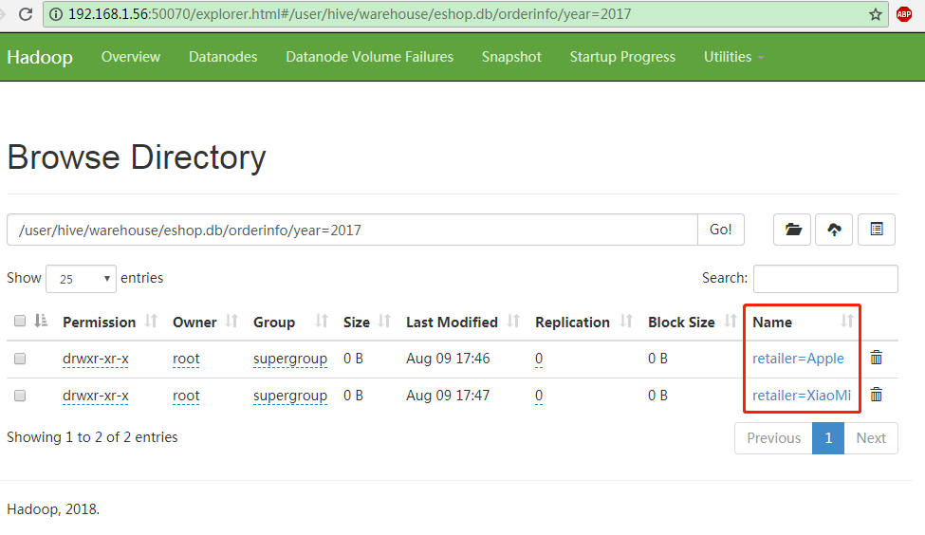925x535 pixels.
Task: Open the retailer=Apple directory link
Action: [x=798, y=359]
